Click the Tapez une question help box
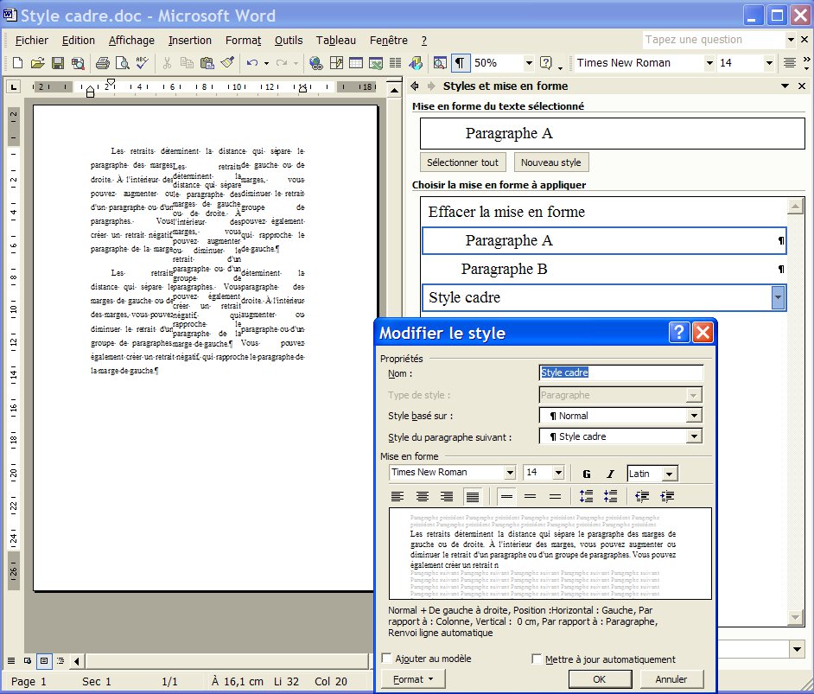Screen dimensions: 814x694 (714, 40)
